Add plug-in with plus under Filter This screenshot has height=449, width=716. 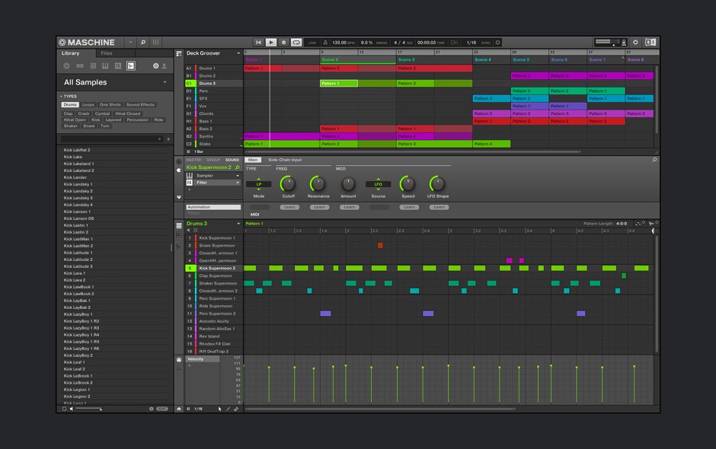tap(189, 189)
